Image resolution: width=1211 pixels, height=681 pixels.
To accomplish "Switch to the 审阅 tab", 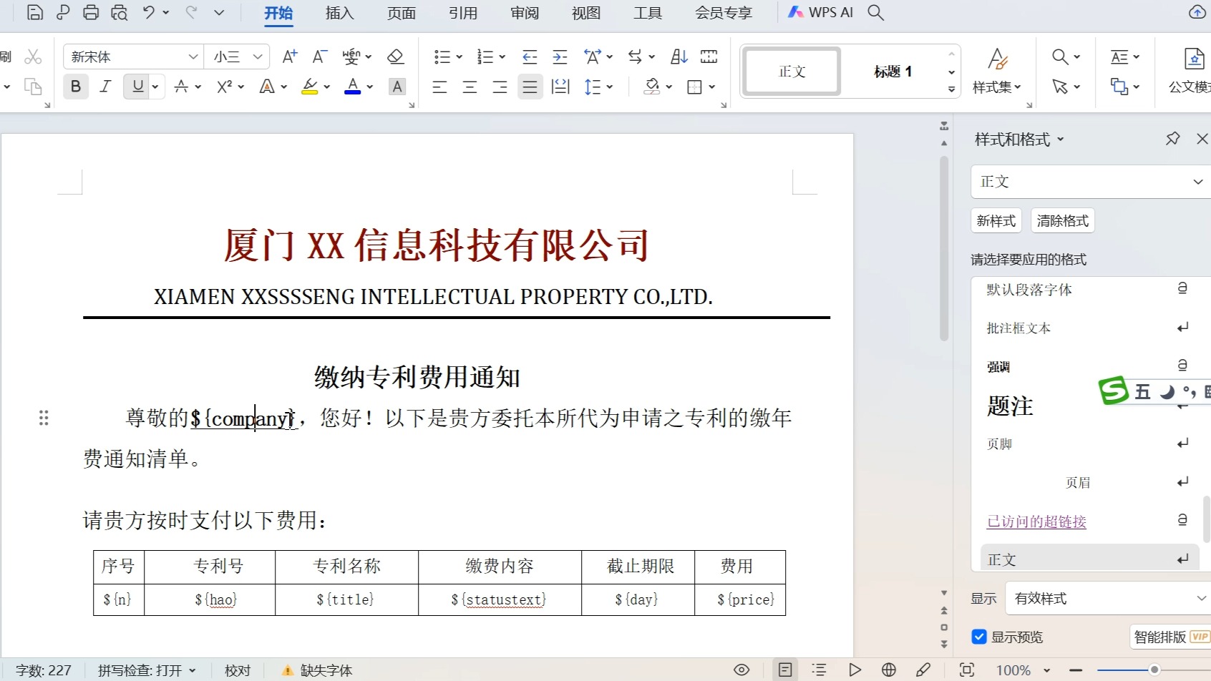I will coord(524,13).
